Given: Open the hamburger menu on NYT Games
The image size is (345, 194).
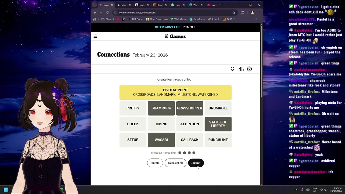Looking at the screenshot, I should [x=95, y=36].
